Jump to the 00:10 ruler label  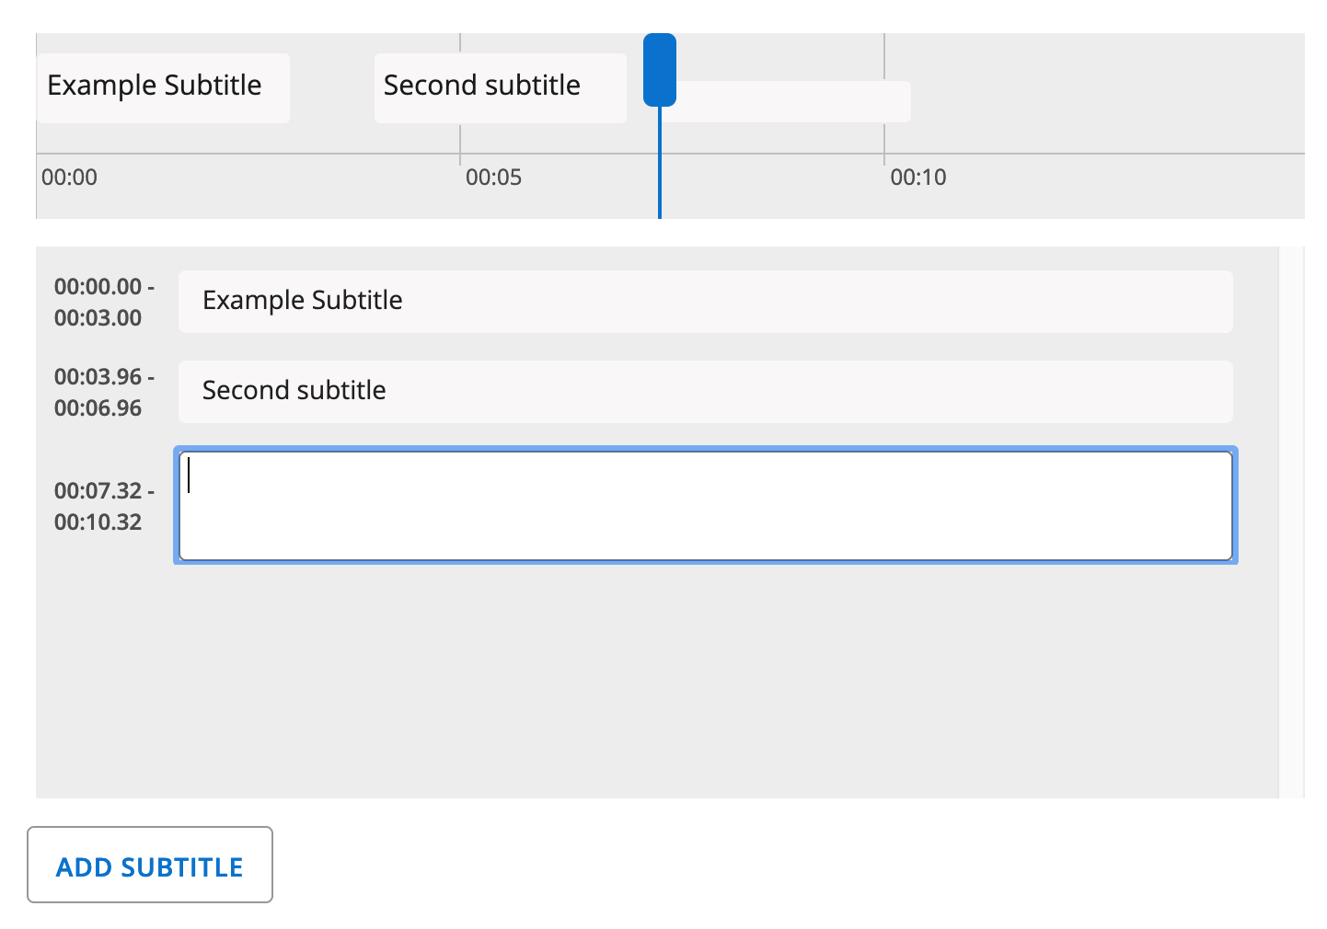(x=917, y=178)
